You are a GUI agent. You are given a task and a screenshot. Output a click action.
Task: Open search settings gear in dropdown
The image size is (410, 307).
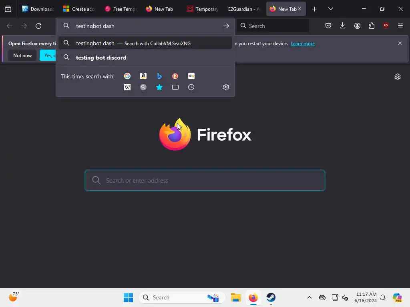click(226, 87)
